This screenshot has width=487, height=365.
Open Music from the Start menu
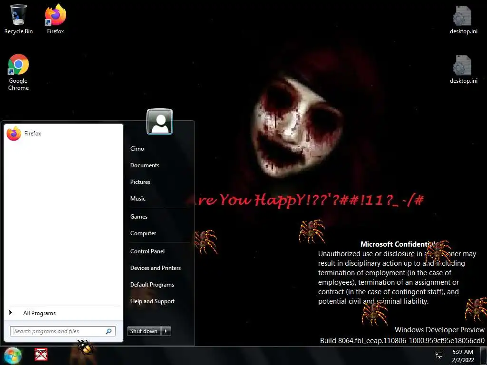tap(138, 199)
